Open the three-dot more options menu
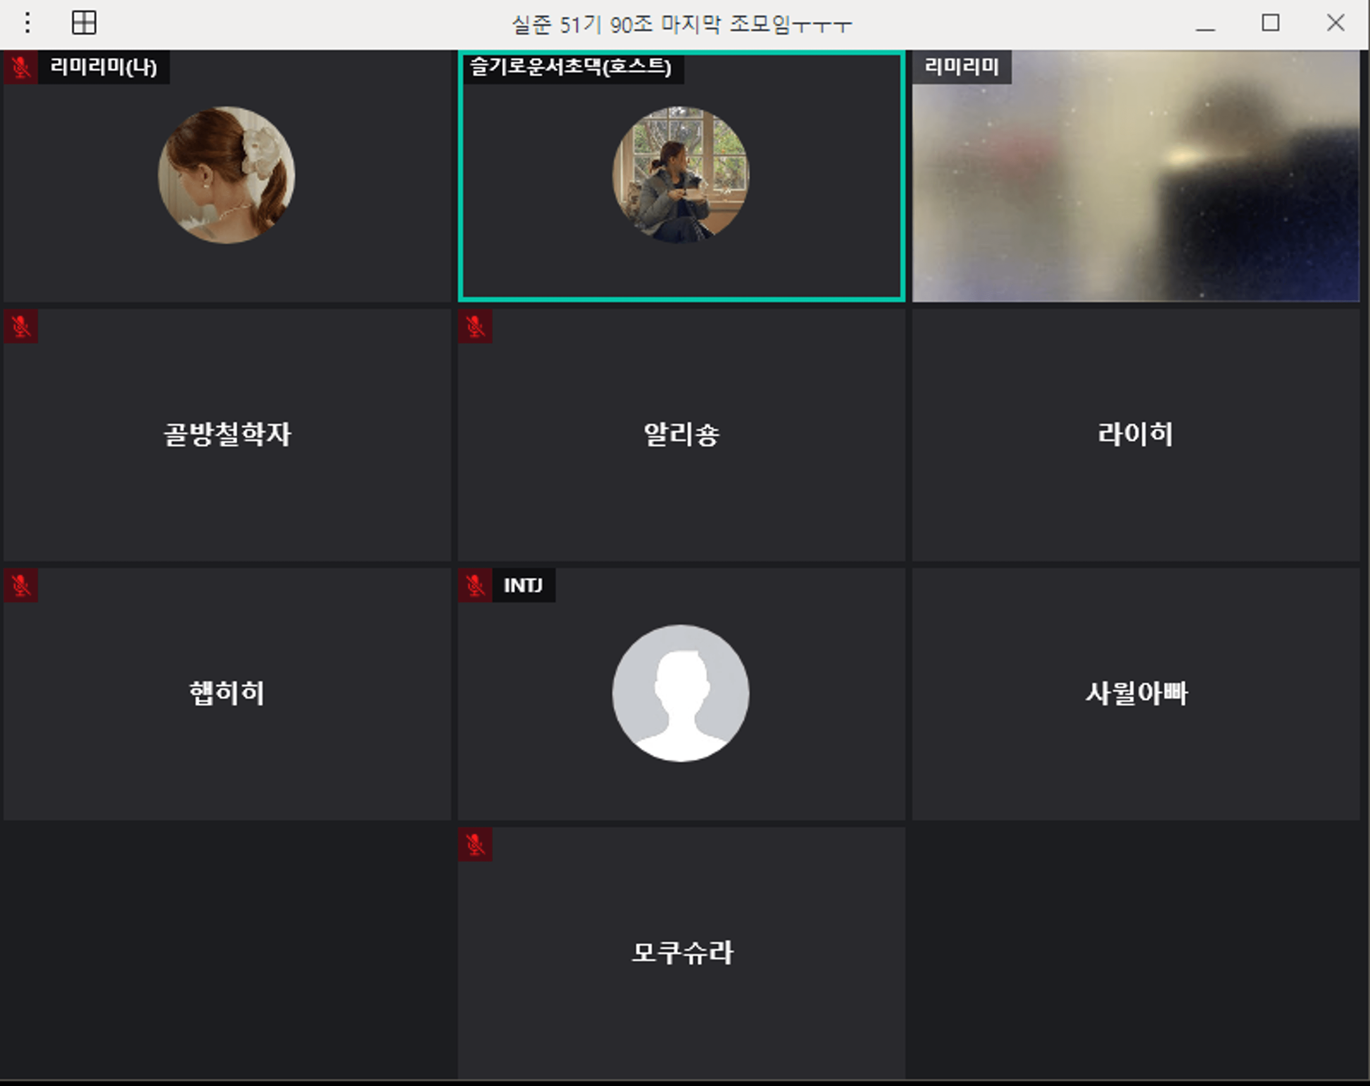 pos(27,23)
